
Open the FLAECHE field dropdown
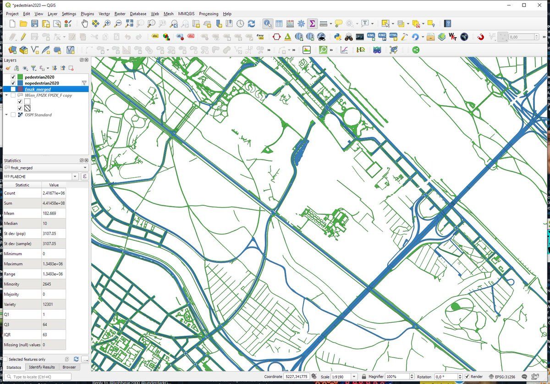pyautogui.click(x=75, y=176)
